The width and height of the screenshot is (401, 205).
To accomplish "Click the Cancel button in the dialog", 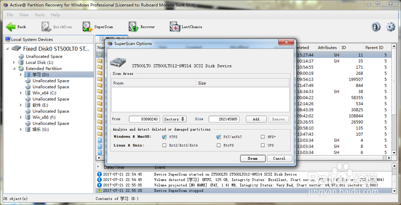I will 279,158.
